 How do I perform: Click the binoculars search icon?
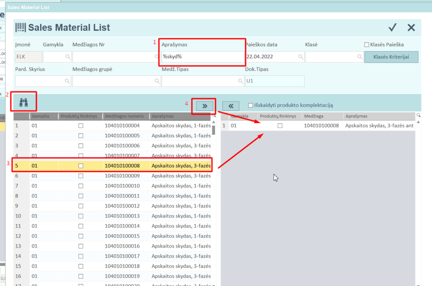click(x=24, y=102)
